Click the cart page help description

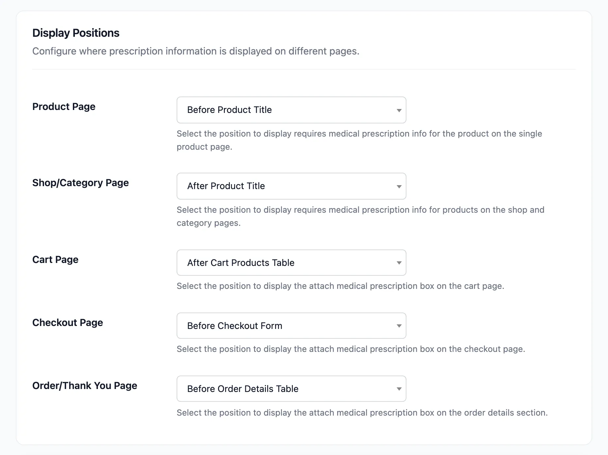point(340,286)
